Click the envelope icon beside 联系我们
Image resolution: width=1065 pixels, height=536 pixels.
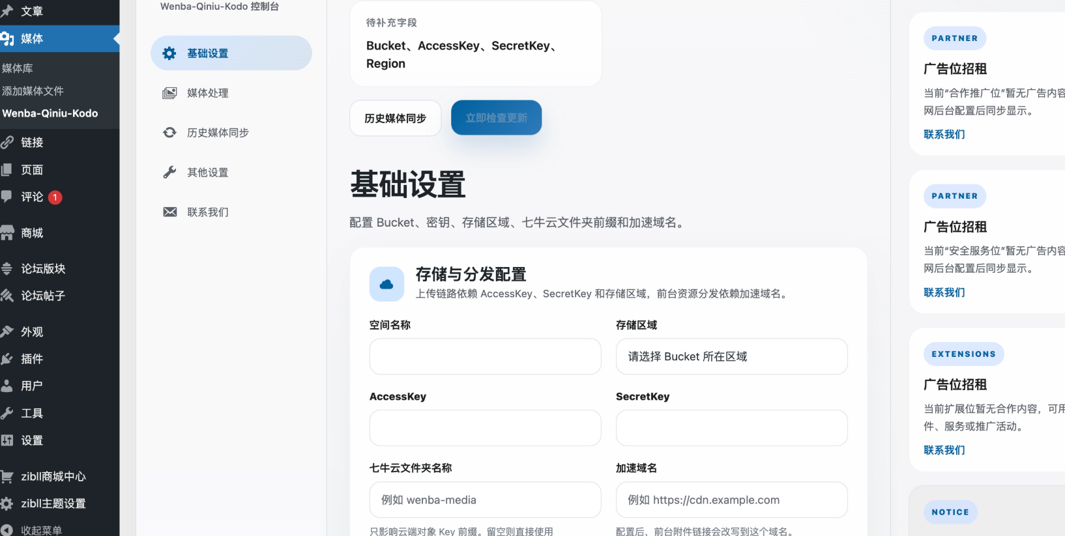pos(169,212)
